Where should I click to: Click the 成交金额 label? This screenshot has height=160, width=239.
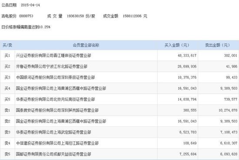[x=110, y=16]
